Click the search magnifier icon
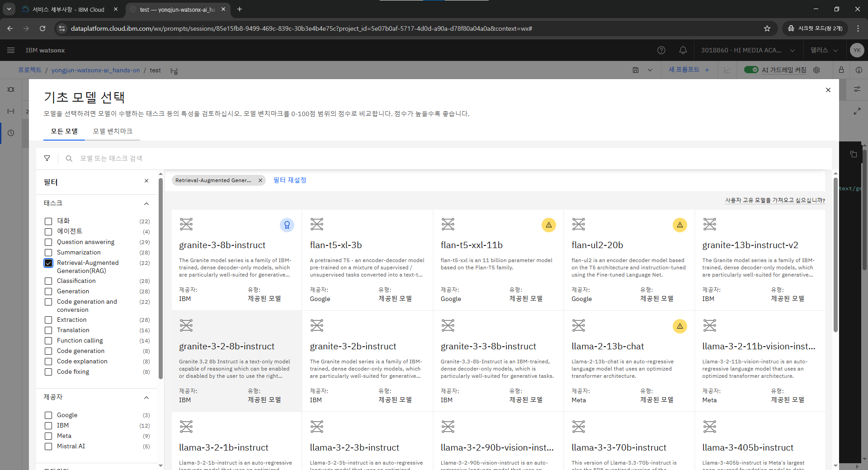Screen dimensions: 868x470 [69, 159]
